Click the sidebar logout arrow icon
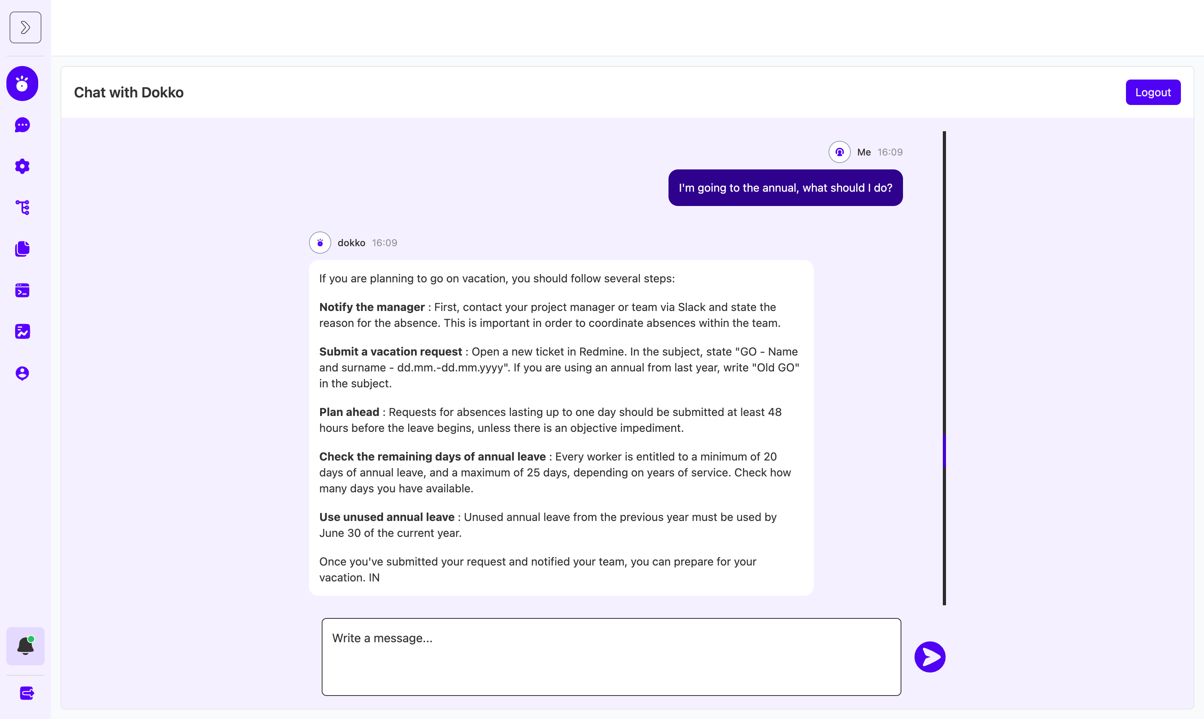 coord(27,693)
